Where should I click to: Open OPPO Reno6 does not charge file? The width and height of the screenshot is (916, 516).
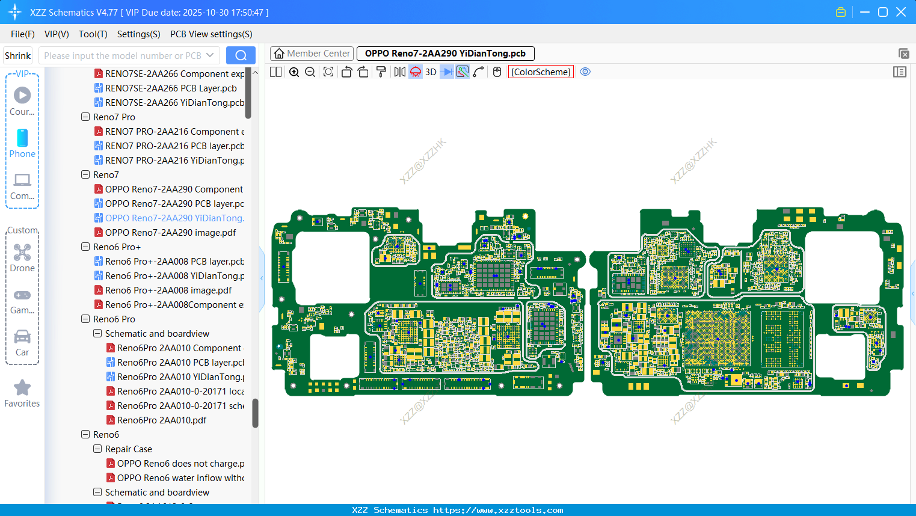click(x=176, y=463)
